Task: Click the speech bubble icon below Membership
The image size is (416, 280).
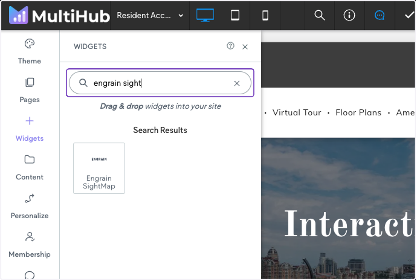Action: (x=29, y=275)
